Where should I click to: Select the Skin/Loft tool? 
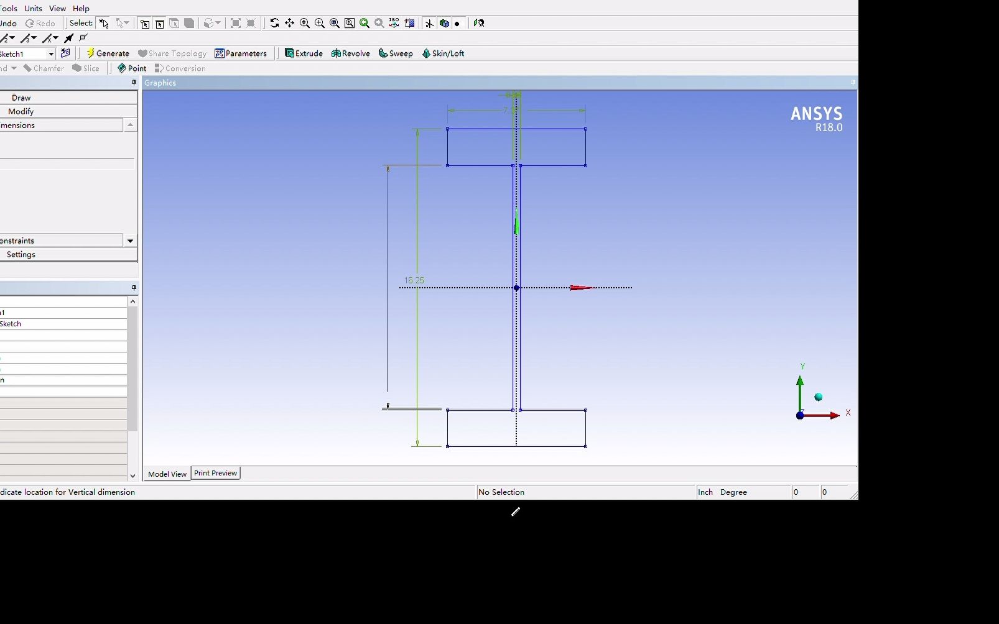click(443, 53)
